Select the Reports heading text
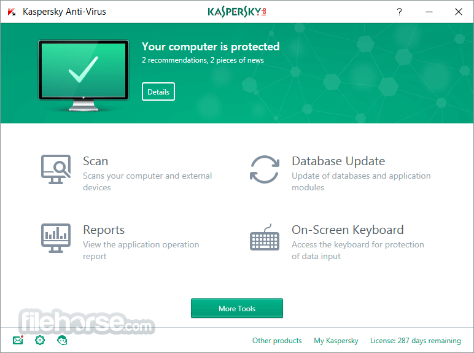Viewport: 474px width, 353px height. click(104, 230)
